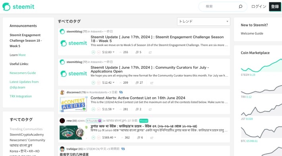Downvote the Engagement Challenge Season 18 post

click(x=99, y=52)
